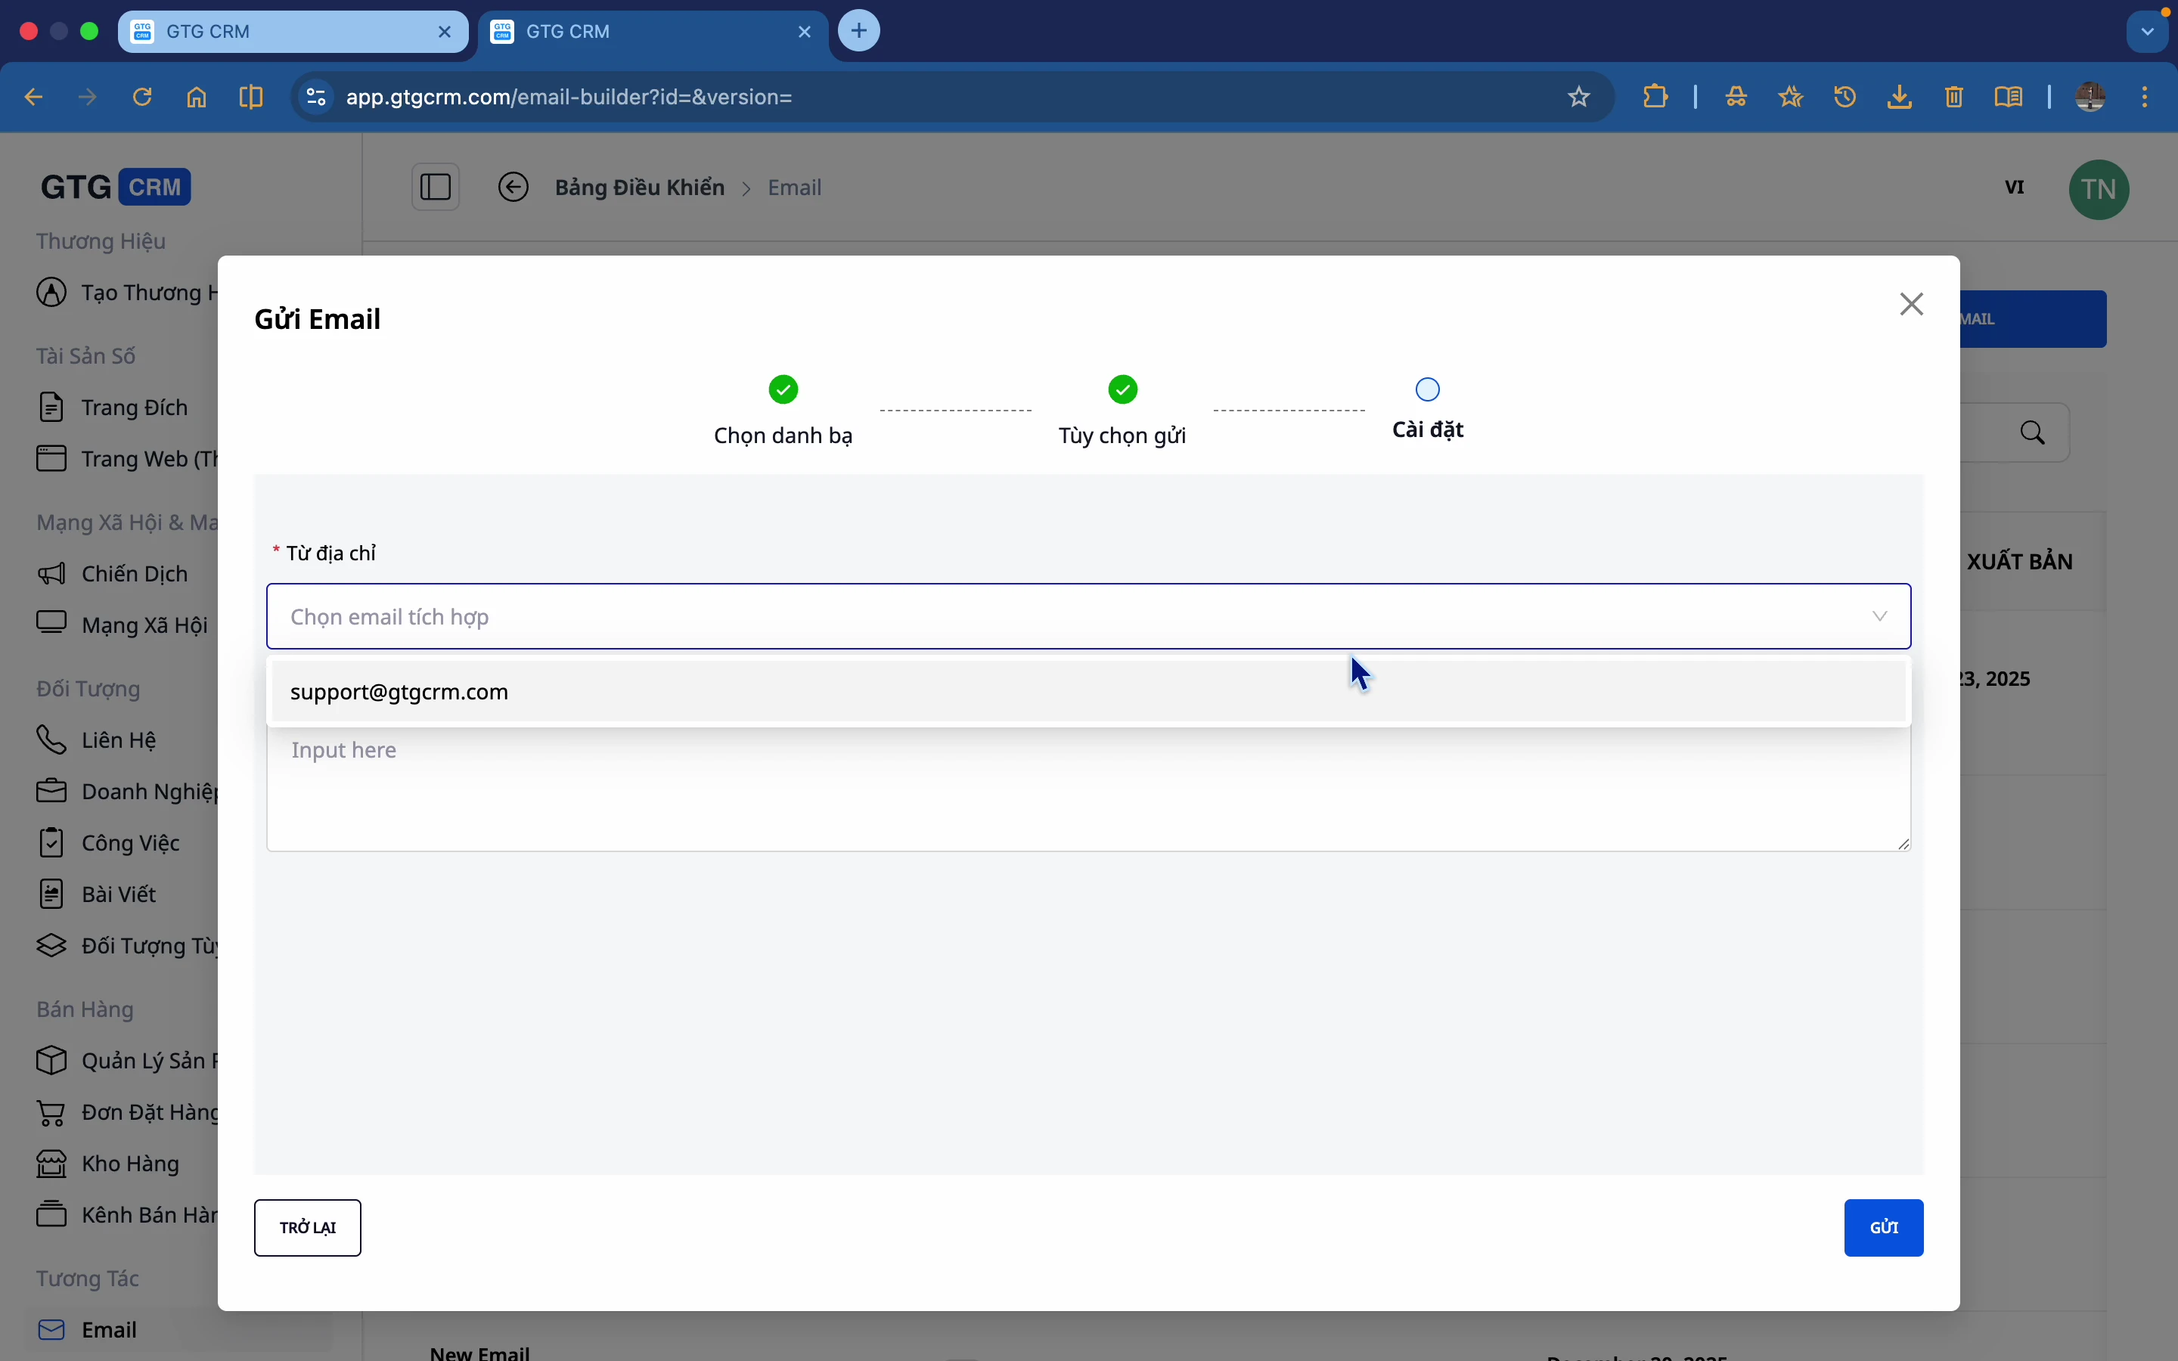This screenshot has width=2178, height=1361.
Task: Open Liên Hệ contacts in the sidebar
Action: 118,740
